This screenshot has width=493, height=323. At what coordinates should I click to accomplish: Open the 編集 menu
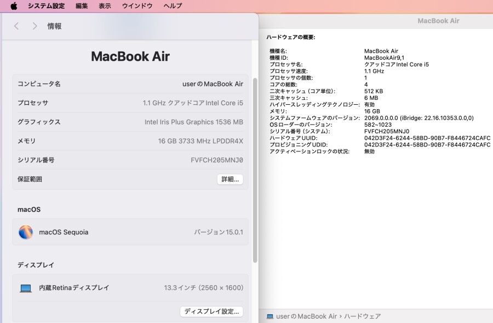click(82, 6)
